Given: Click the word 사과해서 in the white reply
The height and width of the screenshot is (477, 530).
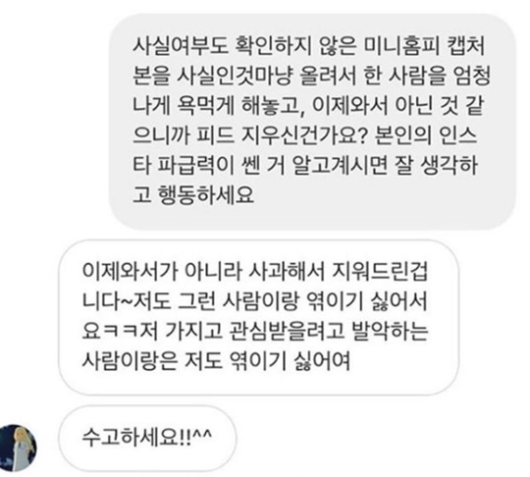Looking at the screenshot, I should pos(287,271).
